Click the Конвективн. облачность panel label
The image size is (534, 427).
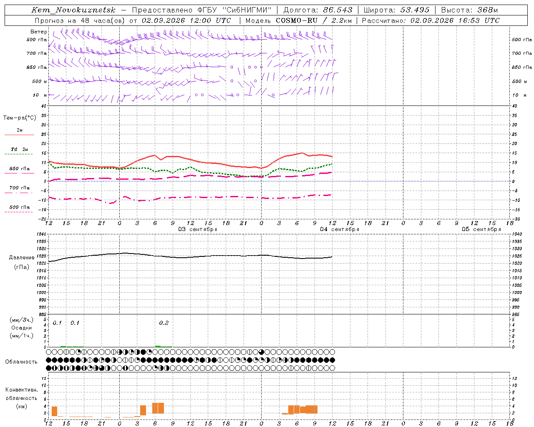(21, 398)
